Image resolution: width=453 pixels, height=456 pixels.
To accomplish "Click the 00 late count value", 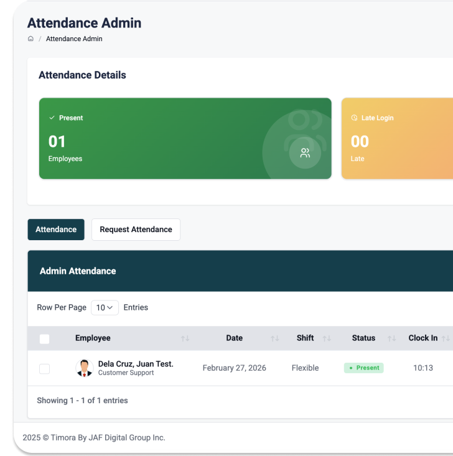I will pyautogui.click(x=360, y=142).
